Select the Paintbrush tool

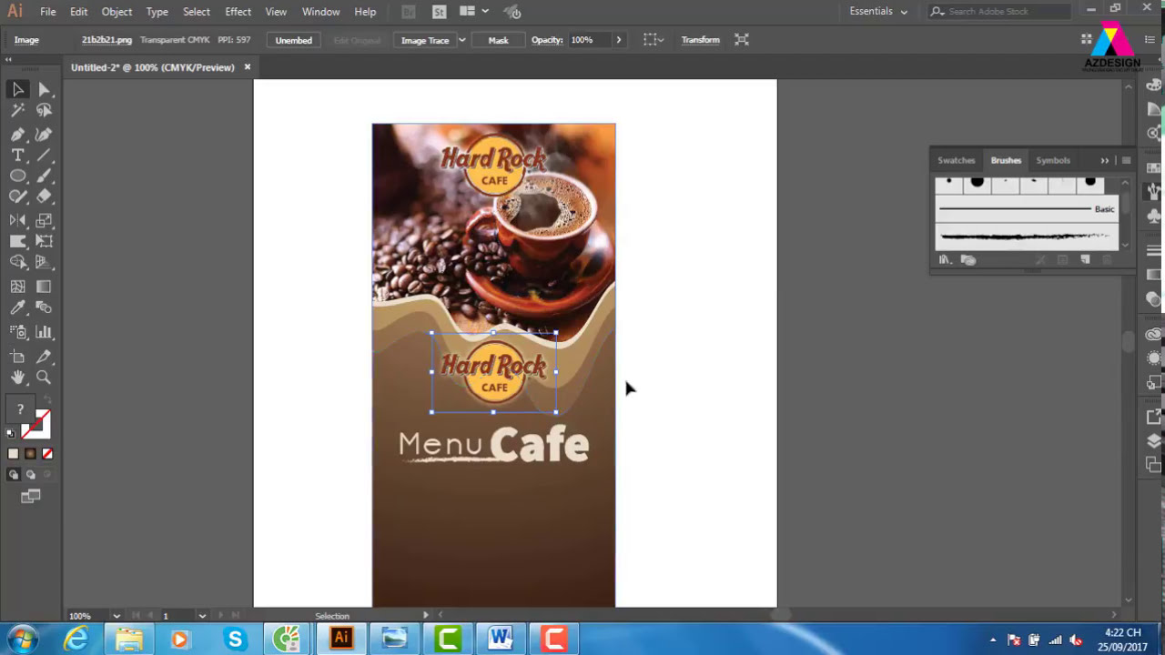[x=45, y=176]
